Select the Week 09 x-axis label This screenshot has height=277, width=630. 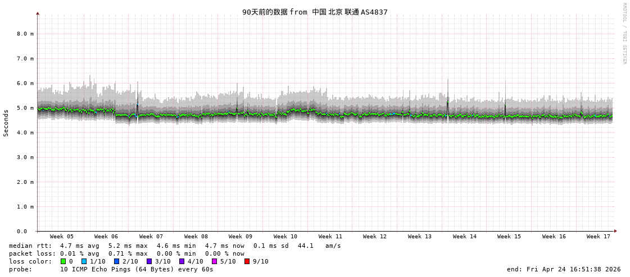(241, 237)
